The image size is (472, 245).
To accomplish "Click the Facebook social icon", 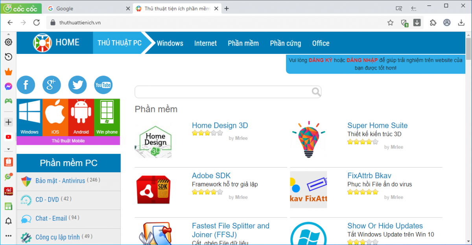I will click(x=26, y=85).
